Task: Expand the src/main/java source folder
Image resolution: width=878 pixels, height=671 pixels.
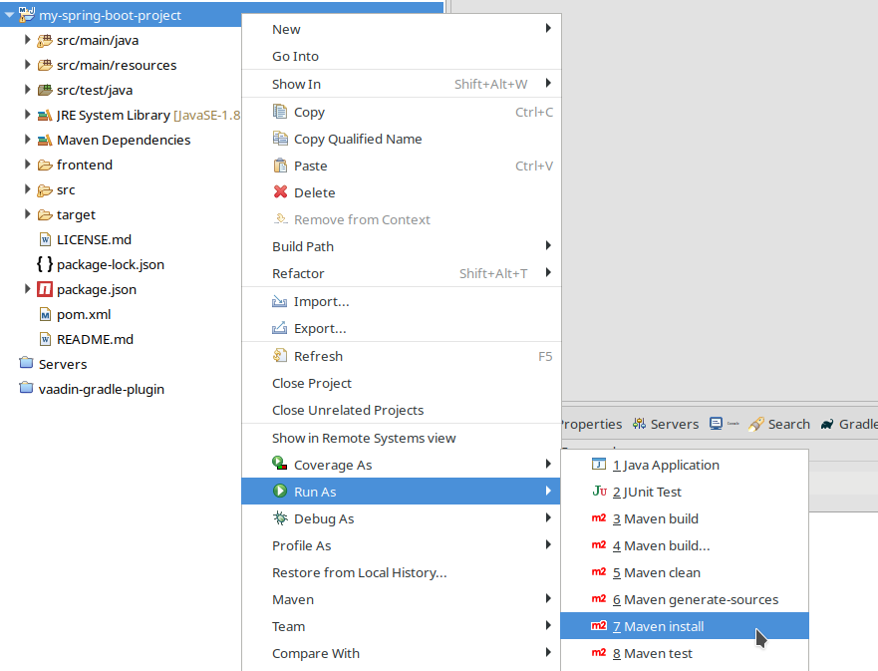Action: tap(28, 40)
